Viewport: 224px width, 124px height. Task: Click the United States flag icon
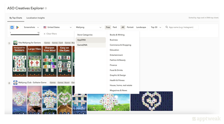pos(45,27)
